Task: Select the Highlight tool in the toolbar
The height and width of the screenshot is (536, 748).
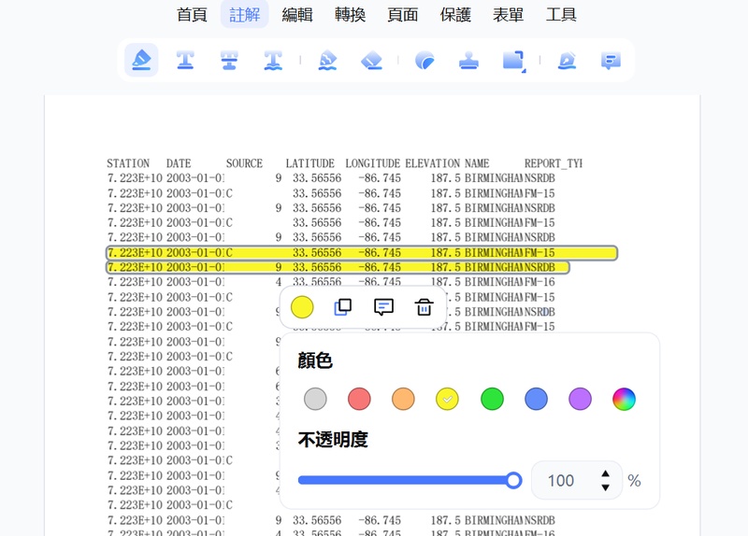Action: [x=141, y=60]
